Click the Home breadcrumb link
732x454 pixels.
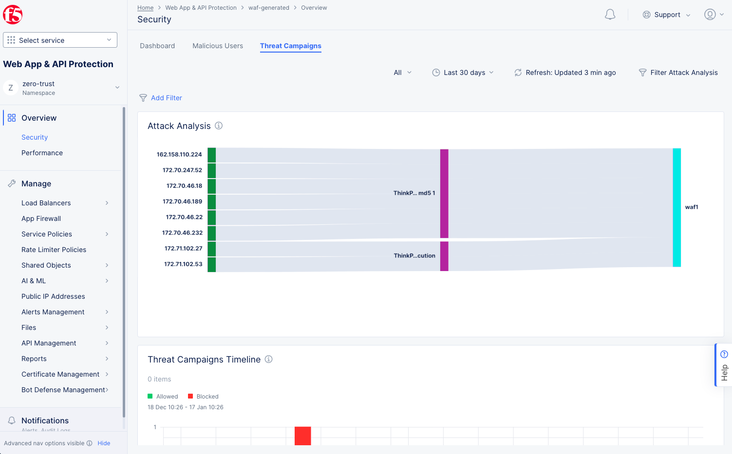click(x=145, y=7)
